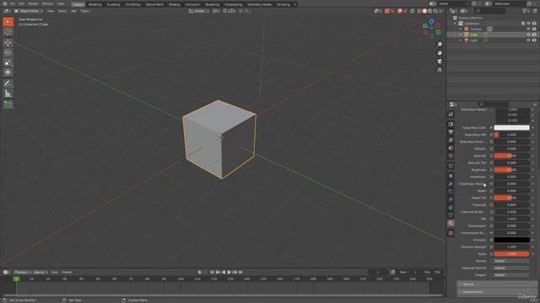Open the Tool properties tab icon

coord(451,114)
